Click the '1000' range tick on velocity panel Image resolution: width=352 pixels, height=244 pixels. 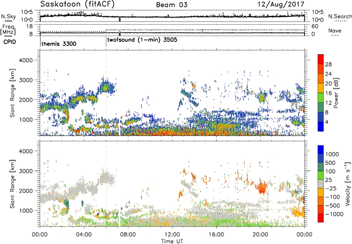26,211
